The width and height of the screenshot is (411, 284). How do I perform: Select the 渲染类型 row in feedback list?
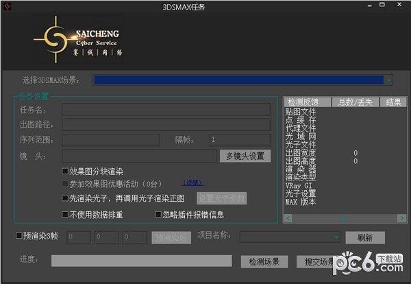[345, 177]
